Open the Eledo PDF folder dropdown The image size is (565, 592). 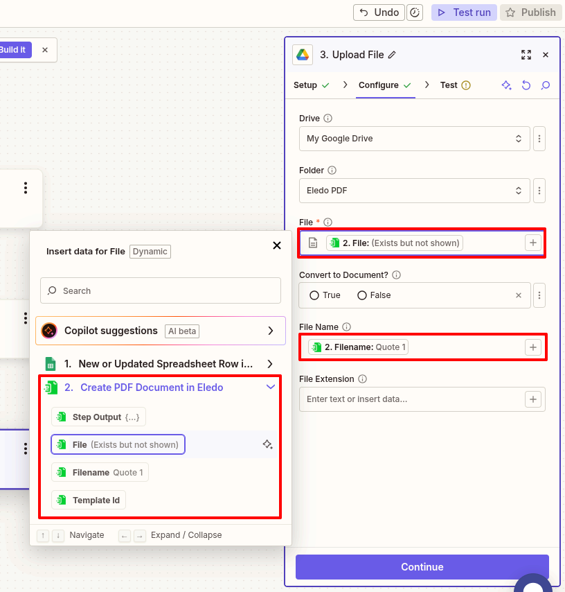pyautogui.click(x=414, y=191)
